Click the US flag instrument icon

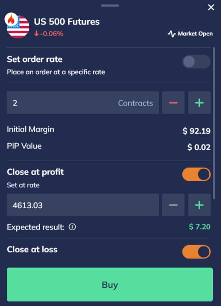pos(18,27)
